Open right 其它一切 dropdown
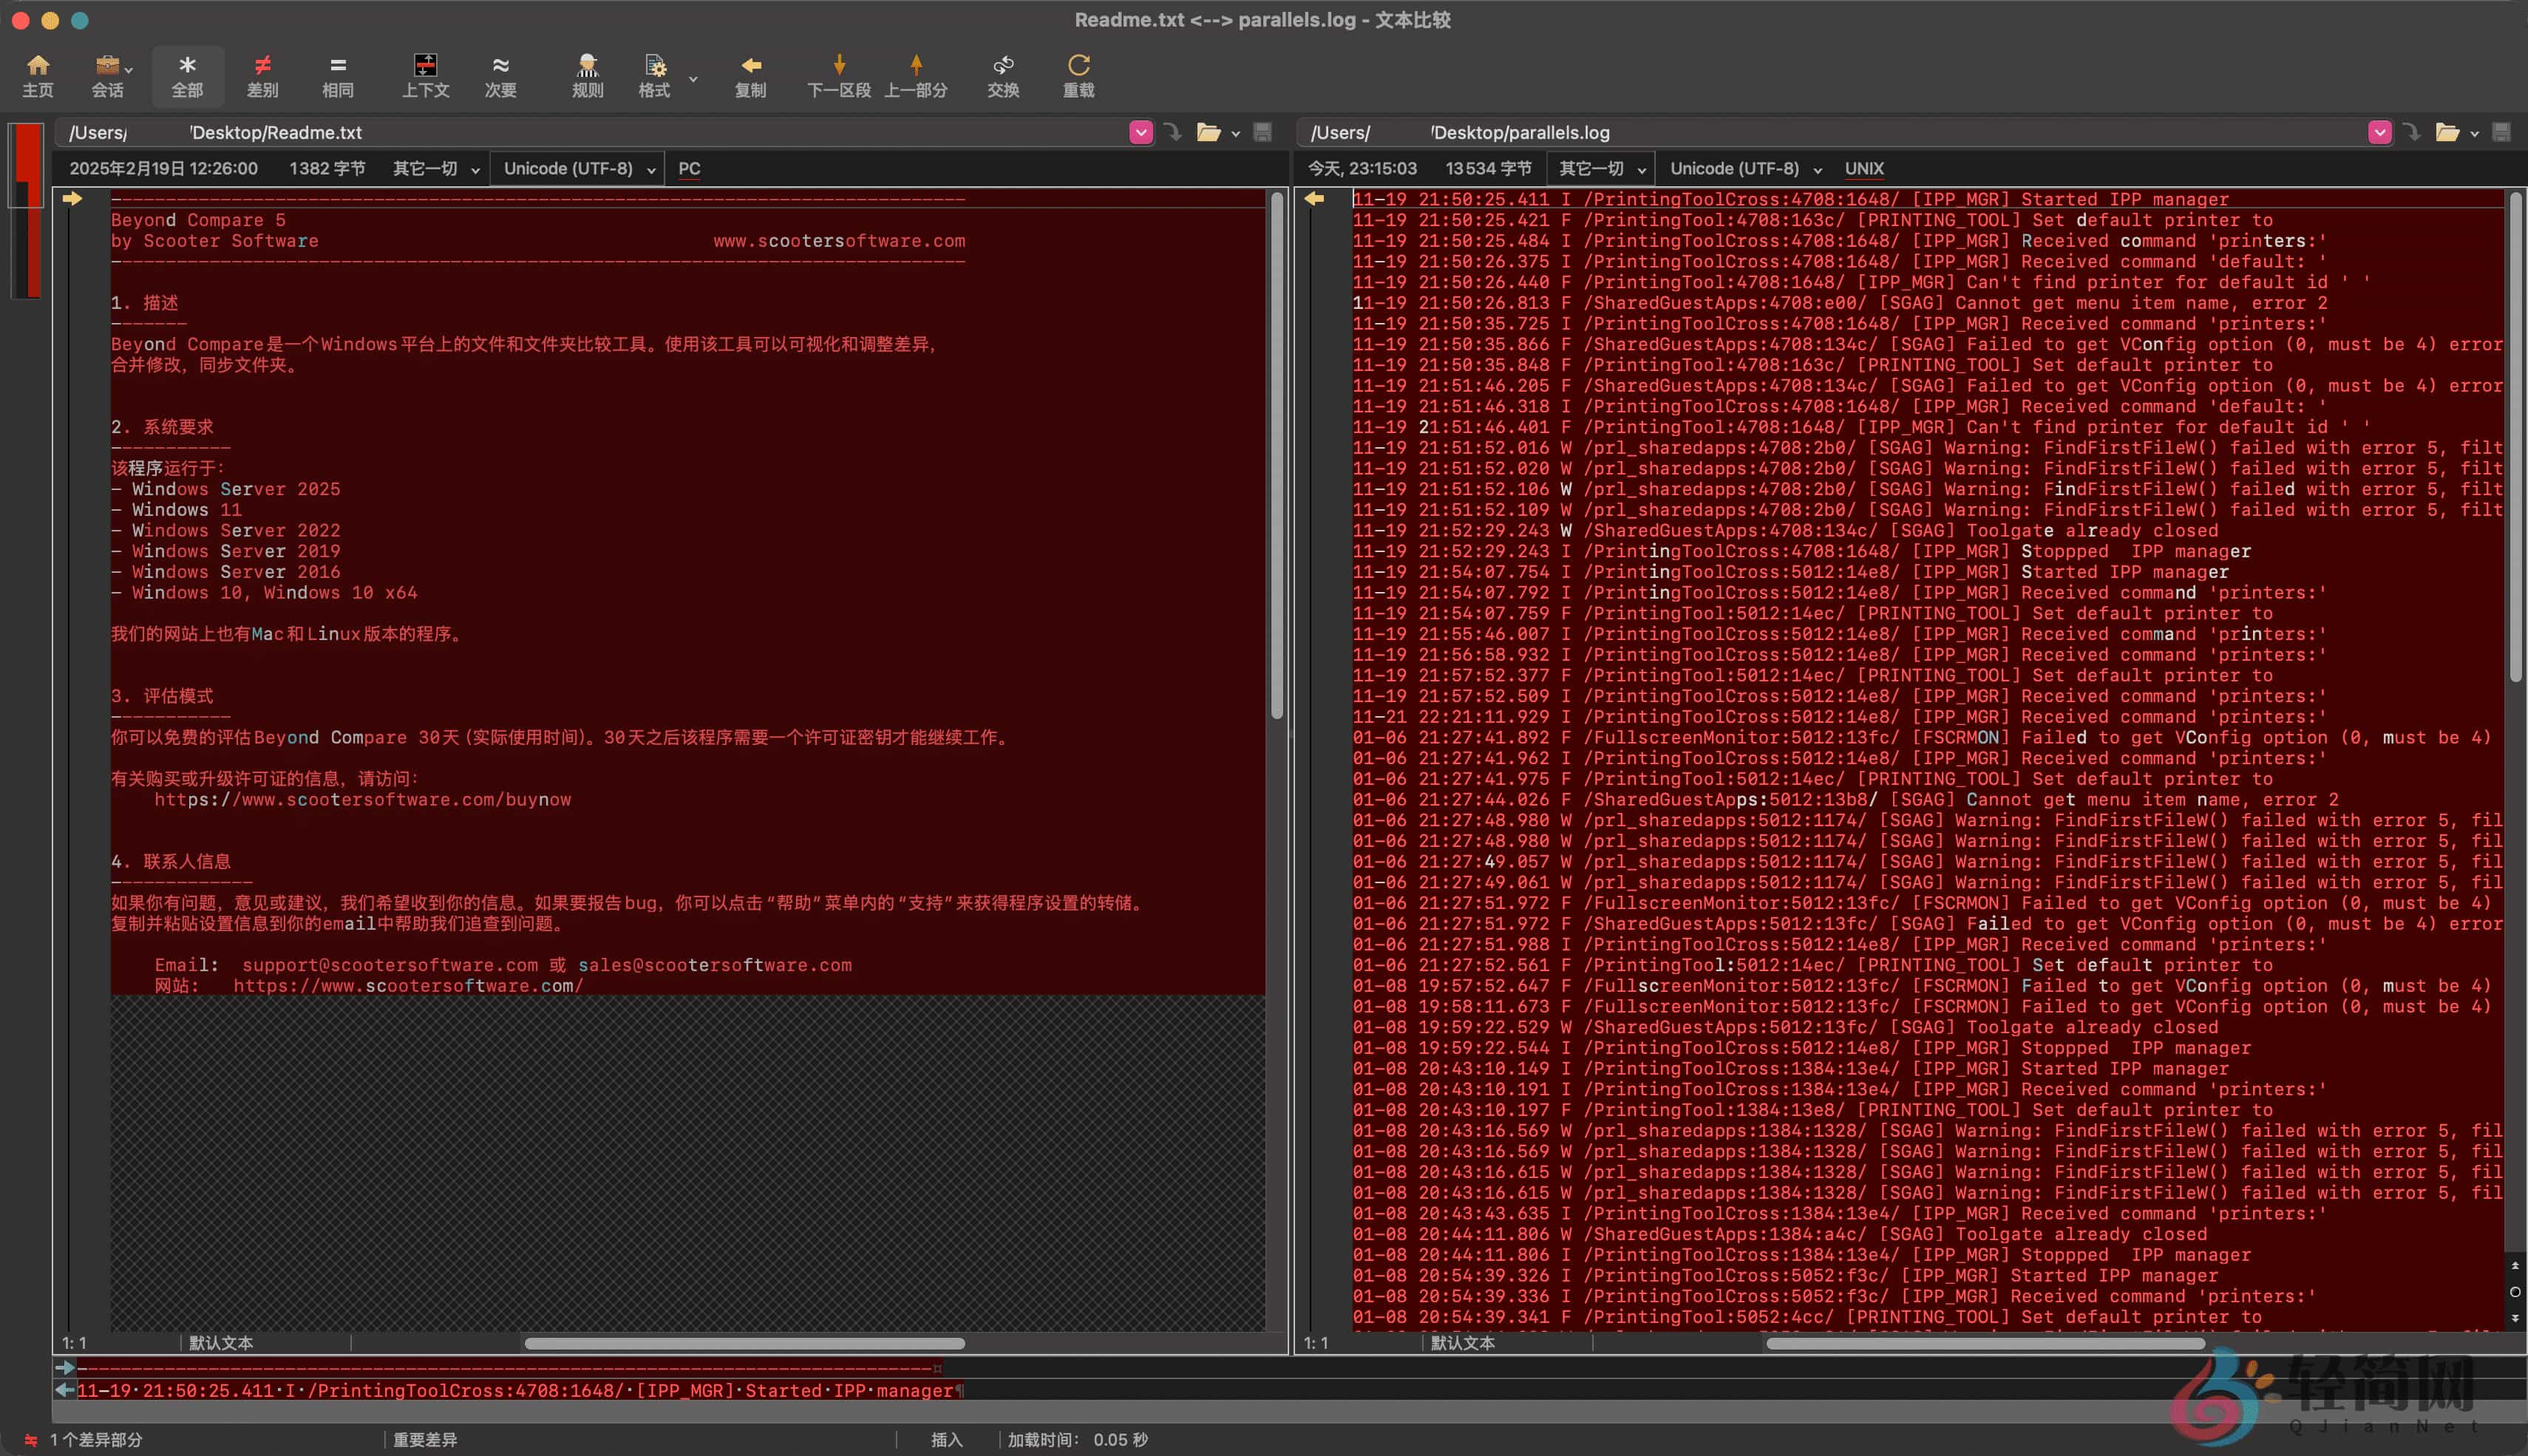Screen dimensions: 2528x1456 coord(1601,169)
